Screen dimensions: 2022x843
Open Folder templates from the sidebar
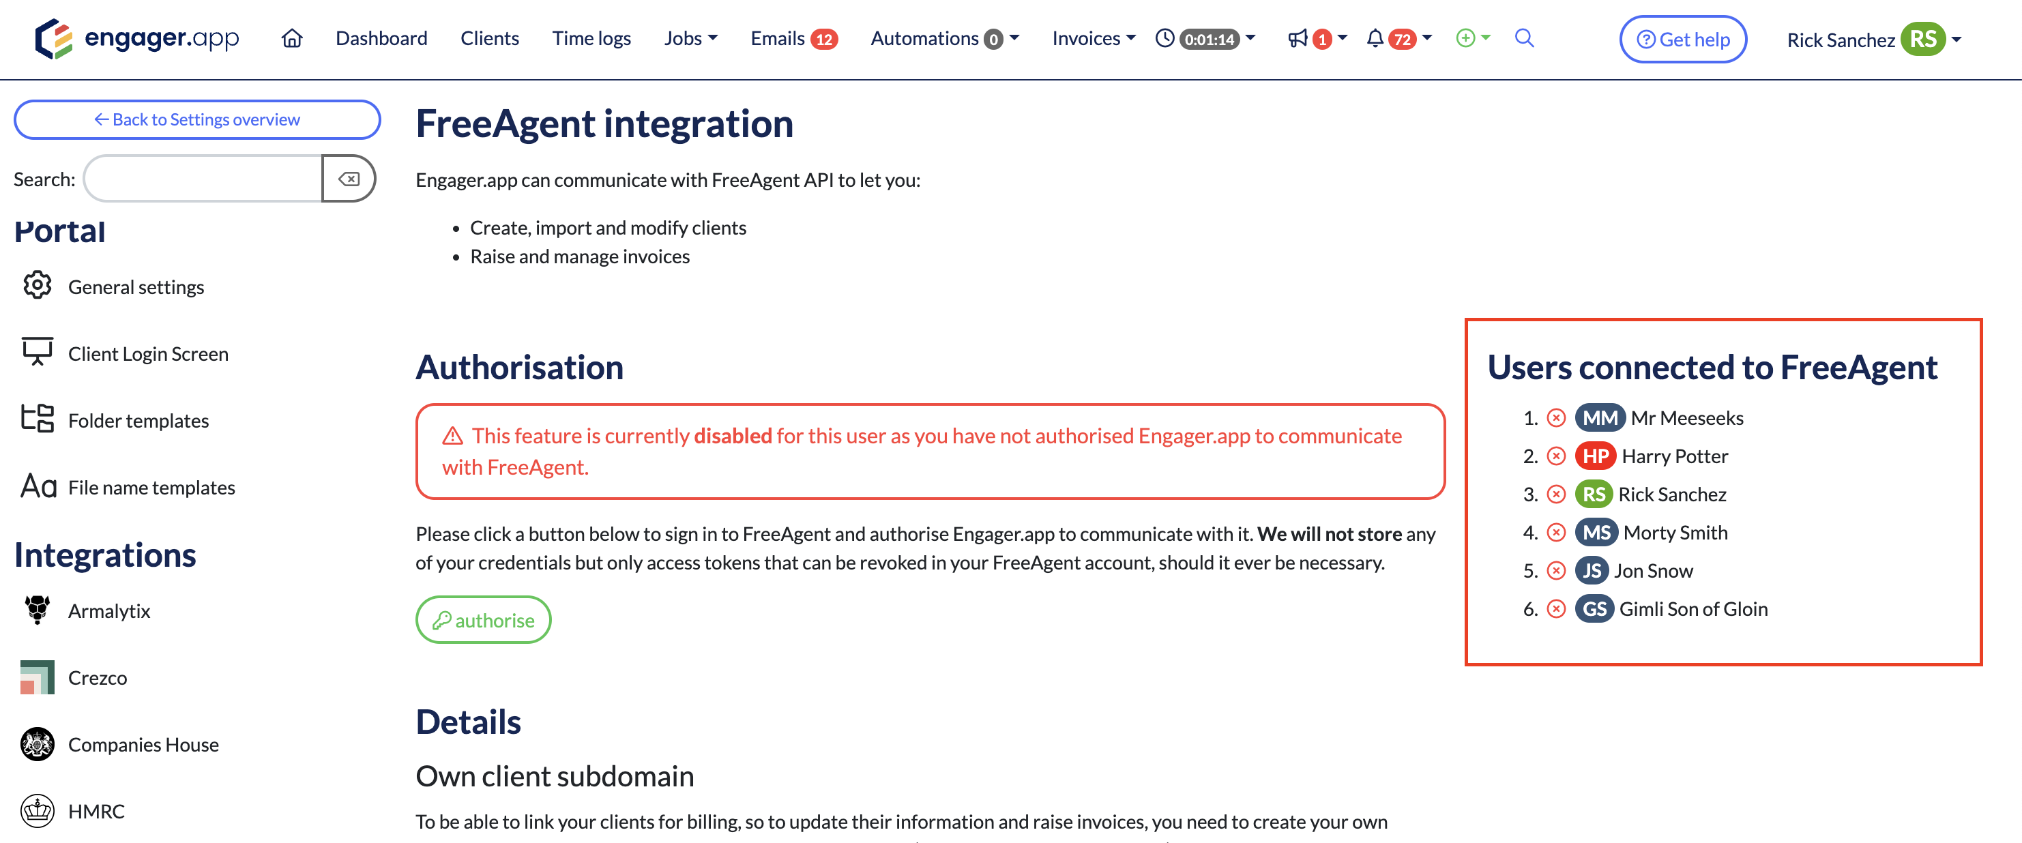click(139, 420)
